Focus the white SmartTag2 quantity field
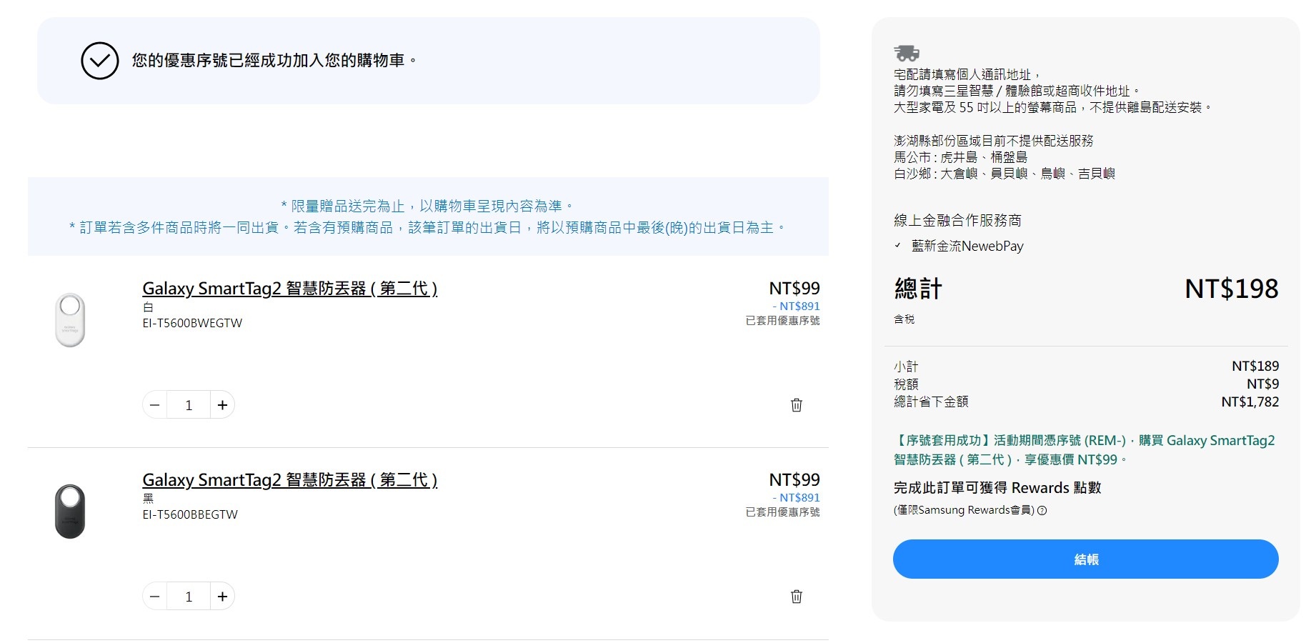The height and width of the screenshot is (643, 1306). pyautogui.click(x=189, y=405)
